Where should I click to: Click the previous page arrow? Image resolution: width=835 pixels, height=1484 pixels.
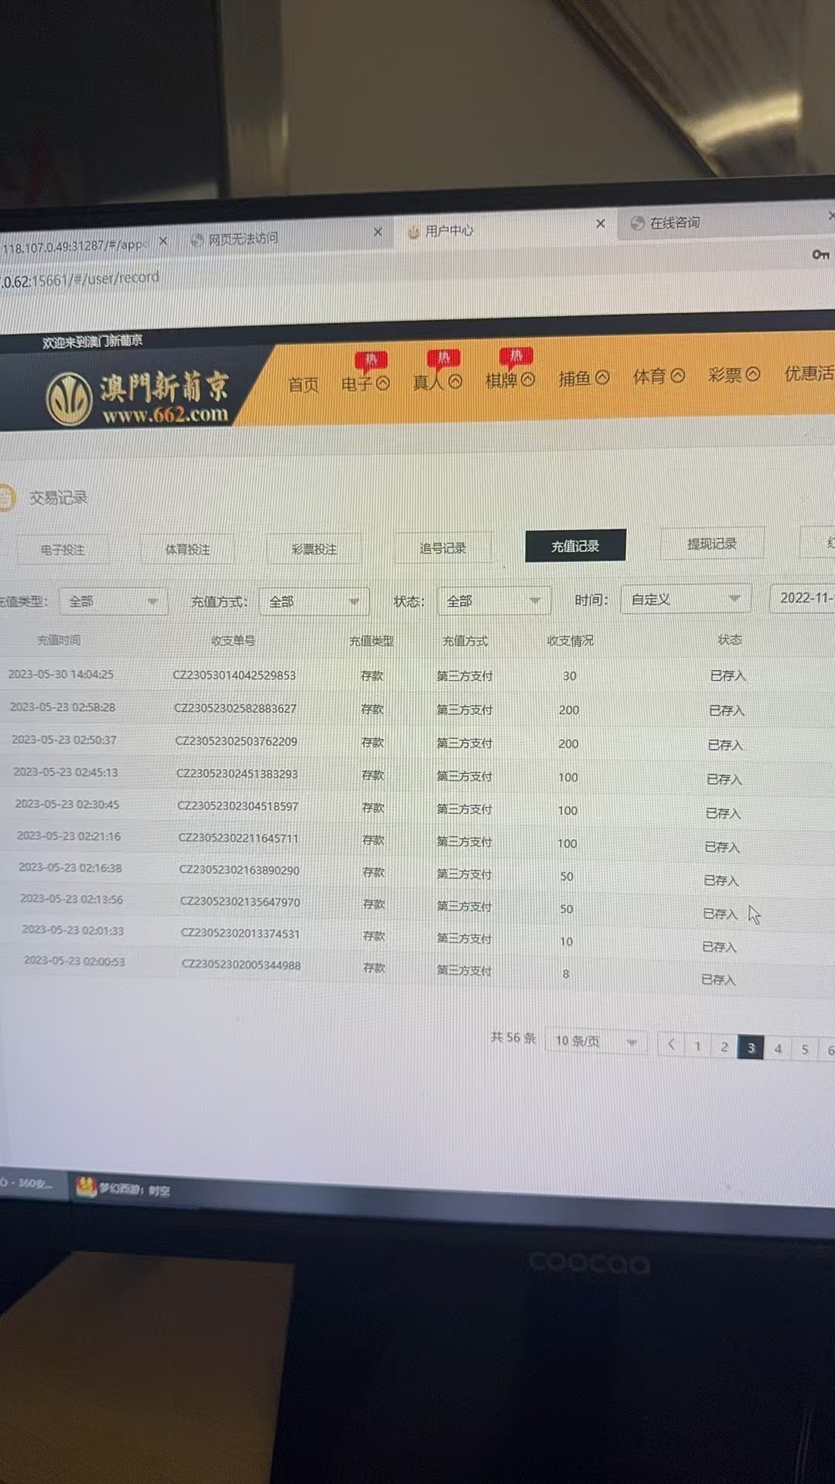(671, 1045)
